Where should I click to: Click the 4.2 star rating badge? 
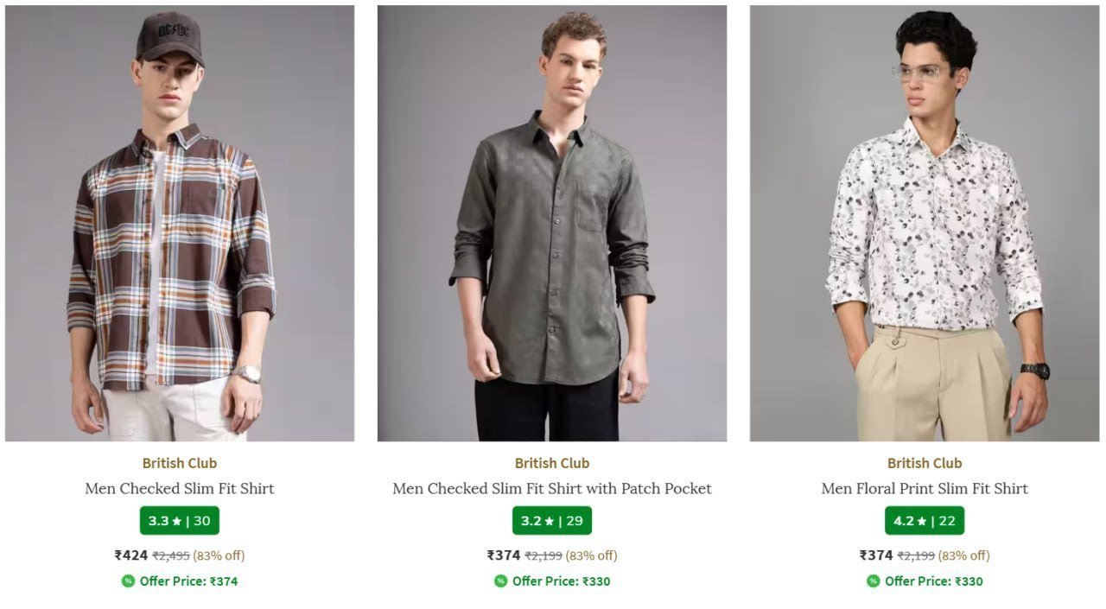coord(925,521)
